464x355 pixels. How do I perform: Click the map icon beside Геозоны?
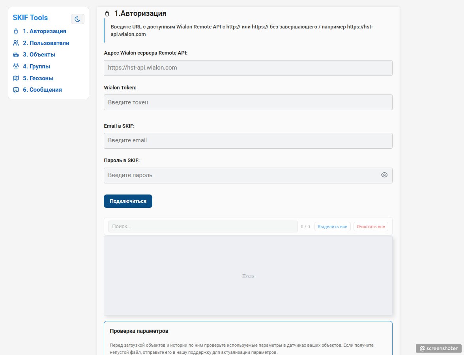[16, 78]
